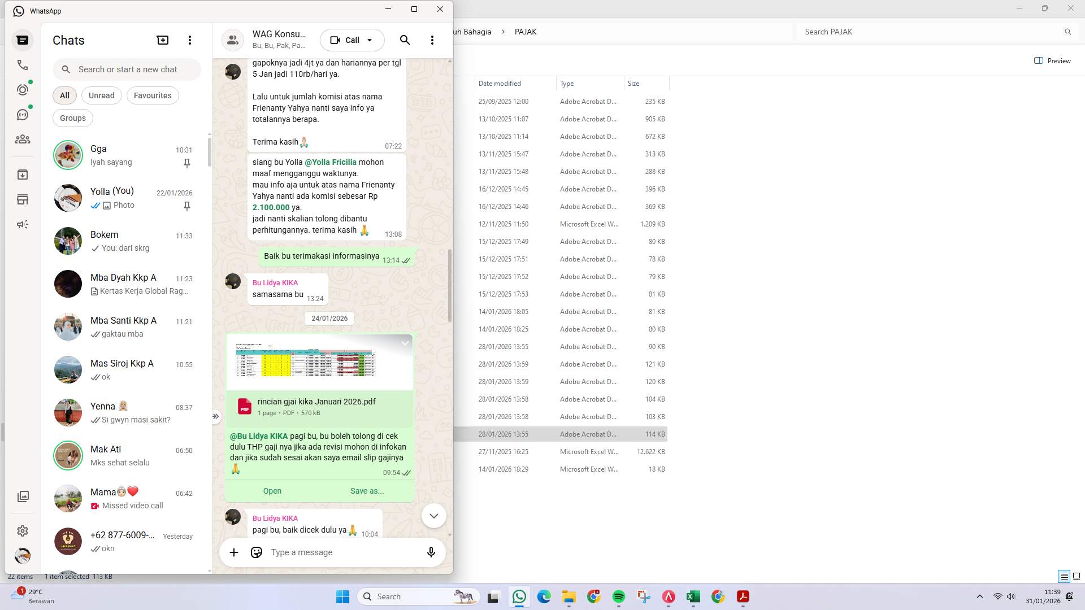Open the Calls tab in WhatsApp sidebar
This screenshot has width=1085, height=610.
coord(23,65)
